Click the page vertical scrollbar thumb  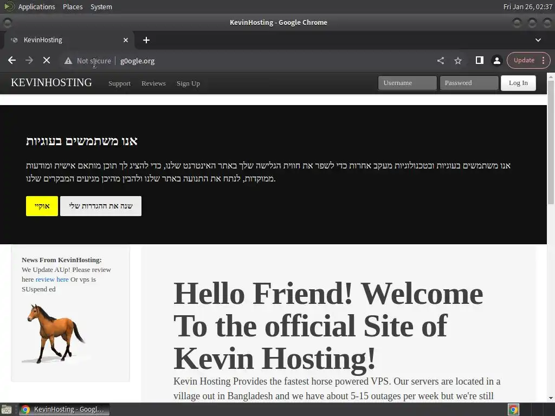click(x=551, y=142)
